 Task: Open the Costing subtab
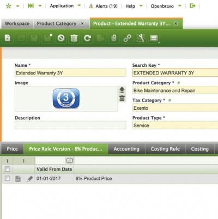point(199,149)
